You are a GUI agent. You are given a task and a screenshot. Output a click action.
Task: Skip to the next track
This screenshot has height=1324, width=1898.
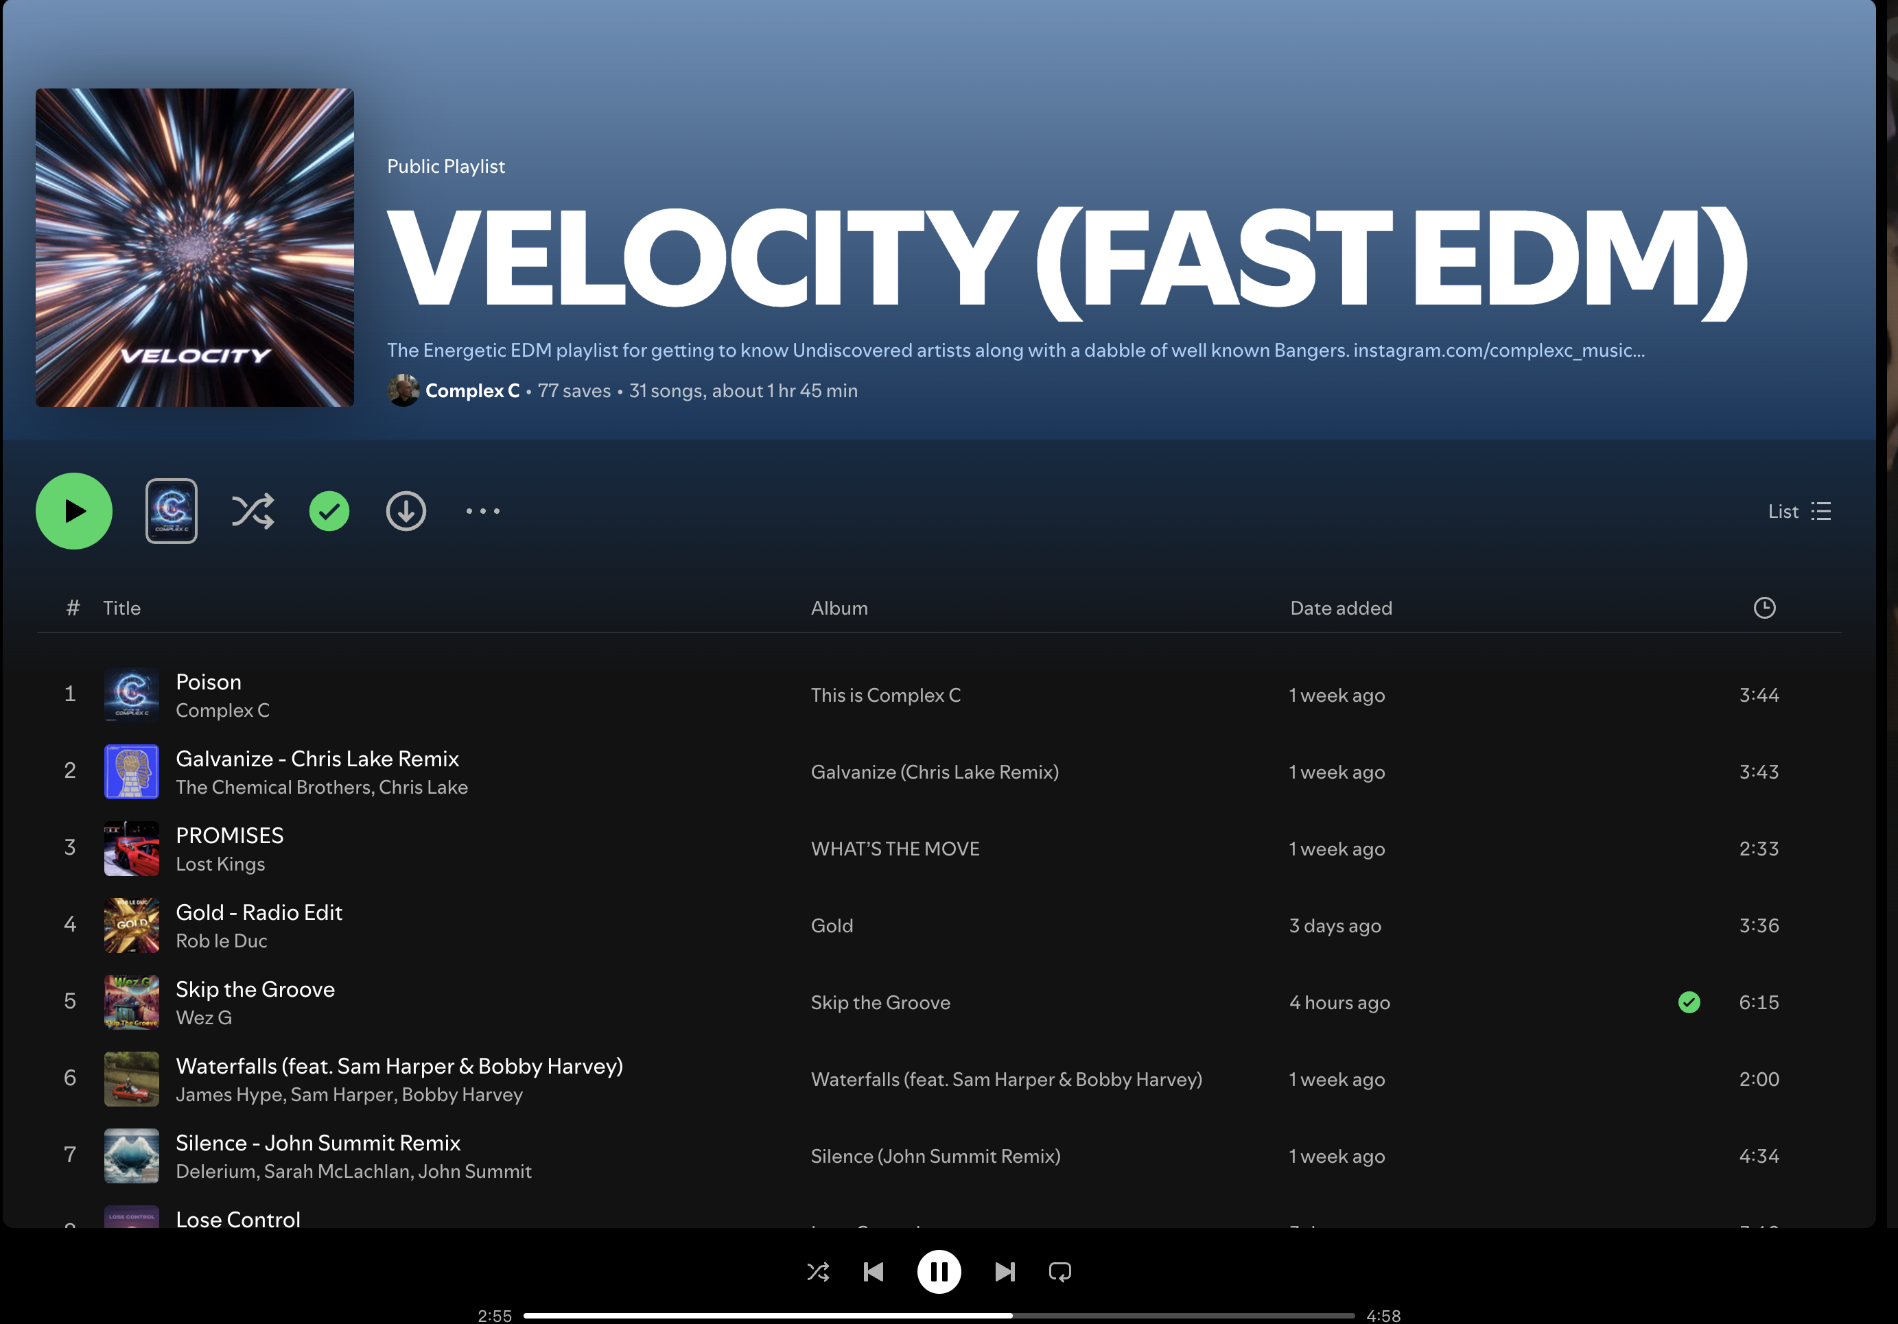[1005, 1272]
